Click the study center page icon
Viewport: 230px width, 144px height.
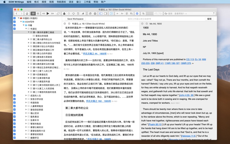pyautogui.click(x=78, y=14)
